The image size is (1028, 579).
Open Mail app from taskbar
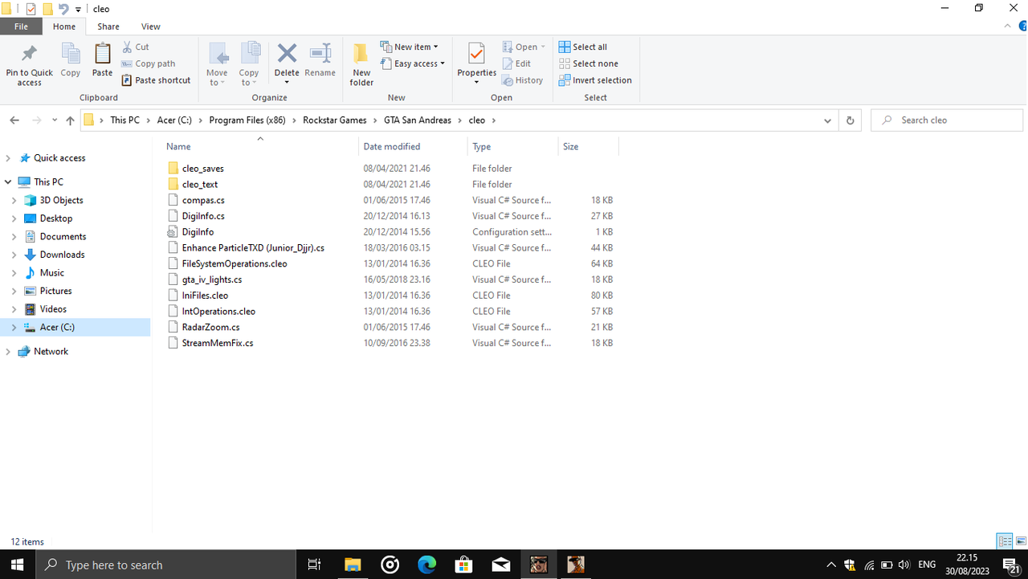pyautogui.click(x=501, y=565)
